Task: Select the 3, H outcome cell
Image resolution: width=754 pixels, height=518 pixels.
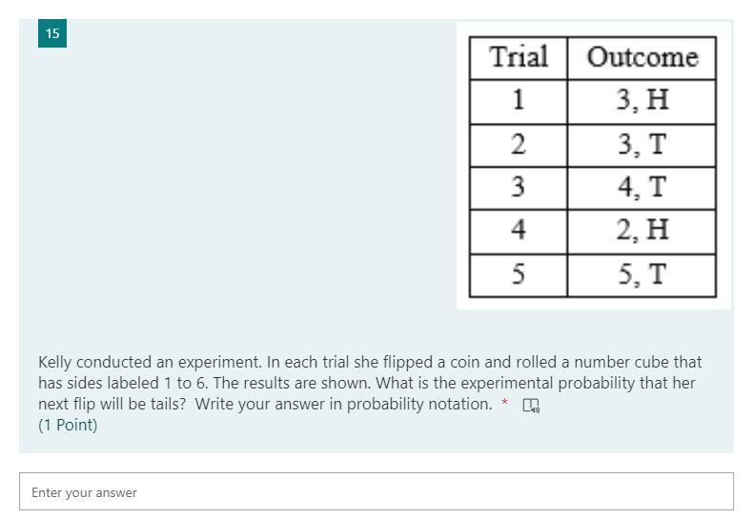Action: point(642,100)
